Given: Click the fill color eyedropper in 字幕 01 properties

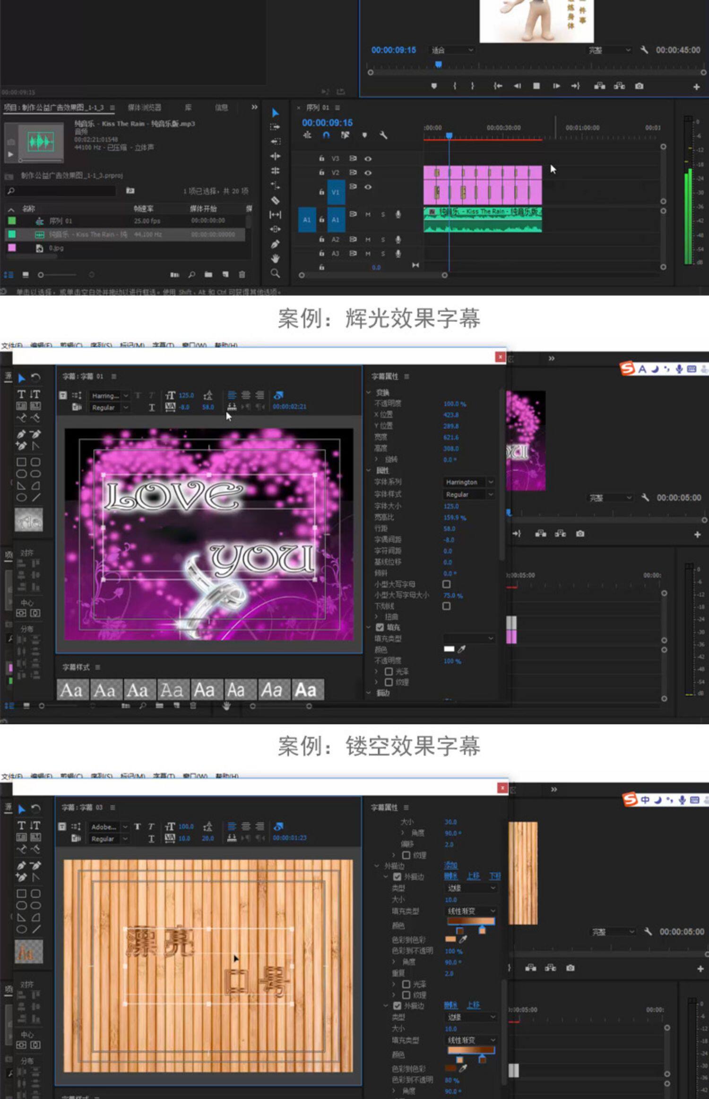Looking at the screenshot, I should click(462, 649).
